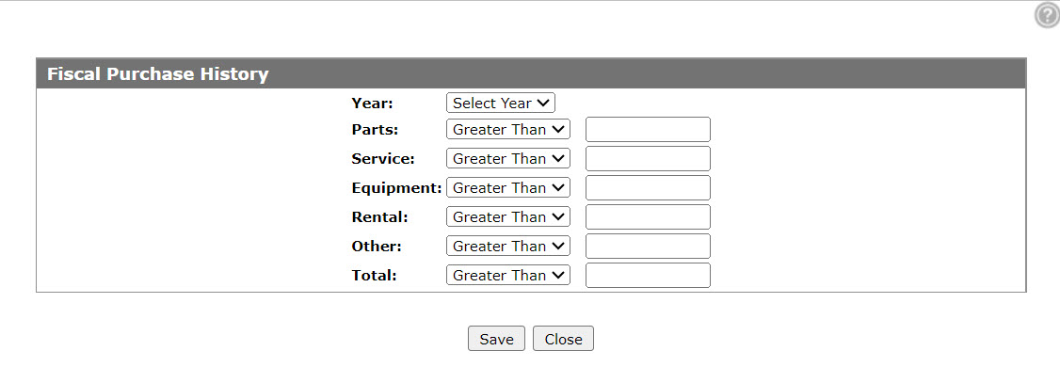Viewport: 1060px width, 367px height.
Task: Click into the Service amount field
Action: tap(648, 158)
